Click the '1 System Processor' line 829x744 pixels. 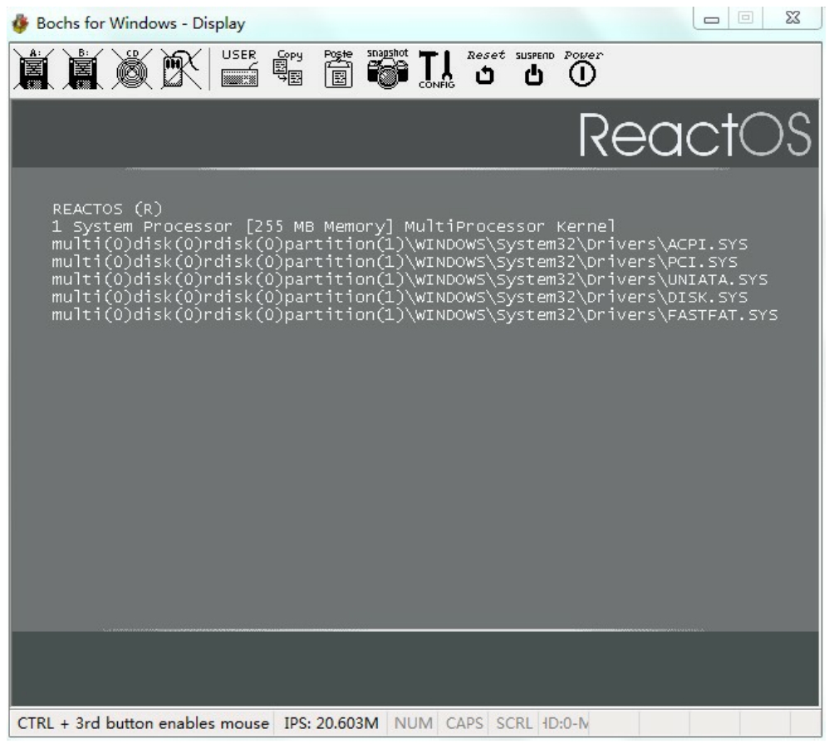(x=334, y=226)
